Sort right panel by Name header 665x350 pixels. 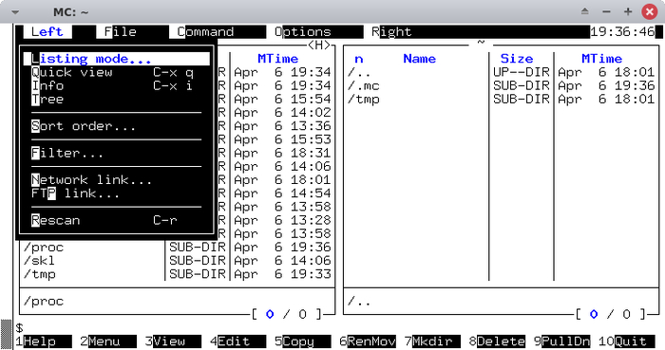420,59
